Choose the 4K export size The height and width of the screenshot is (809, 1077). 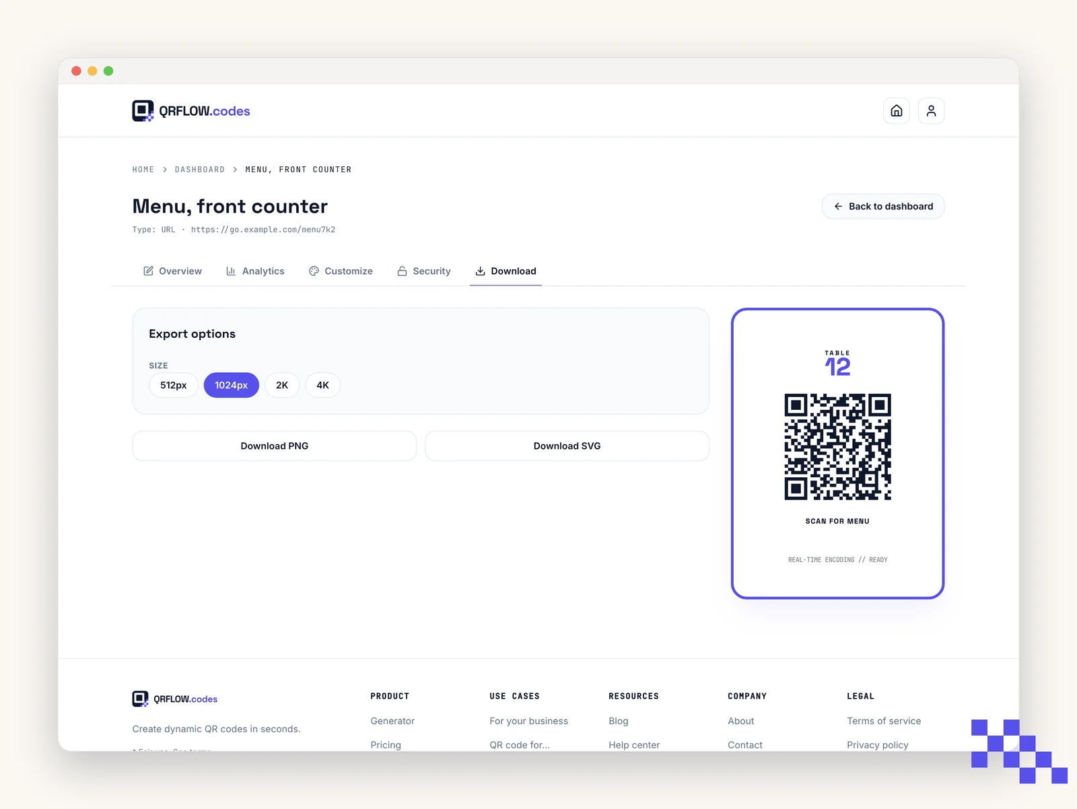click(x=323, y=385)
